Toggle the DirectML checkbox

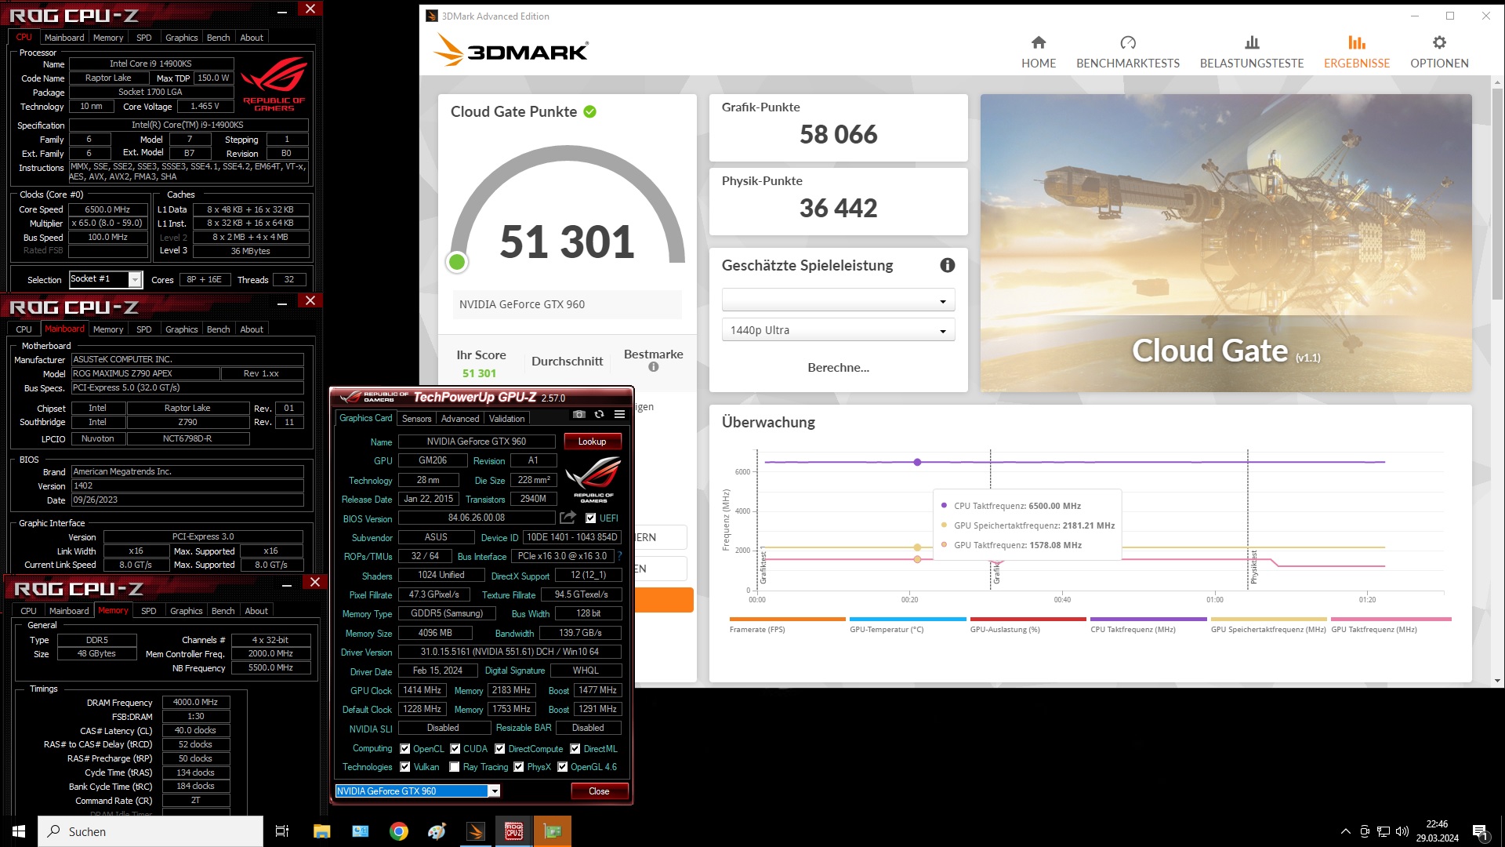tap(575, 749)
